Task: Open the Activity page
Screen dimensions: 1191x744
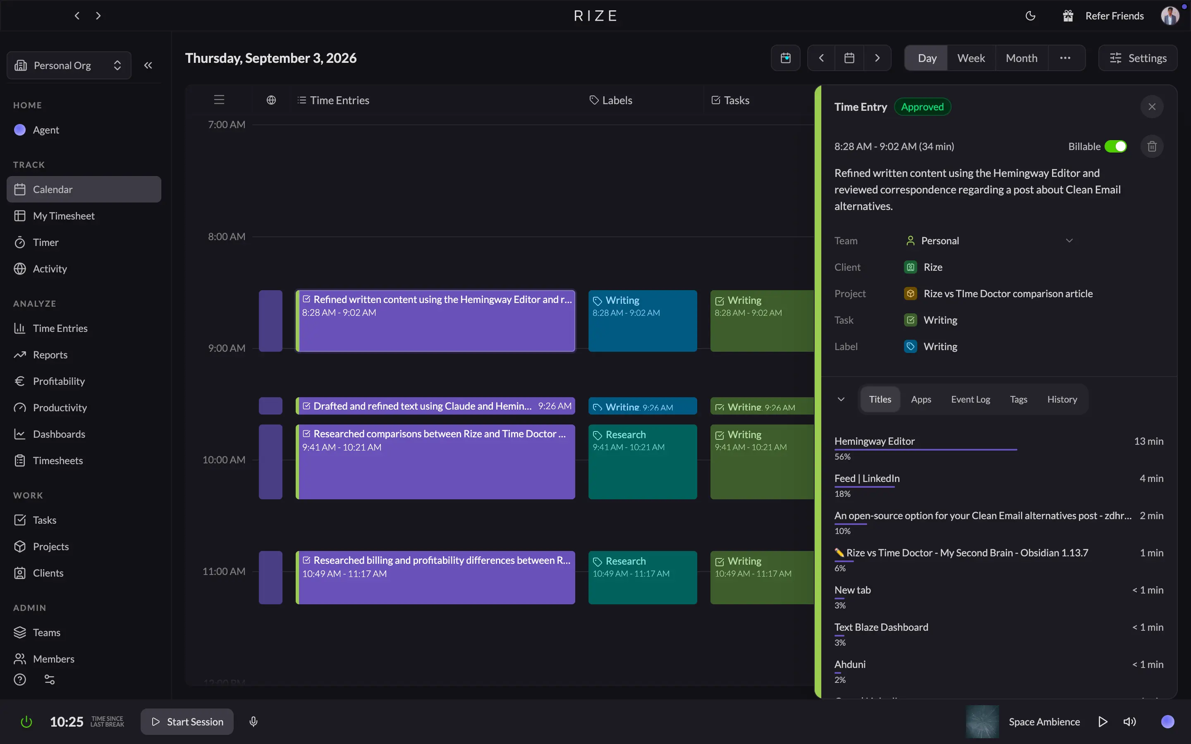Action: (x=84, y=269)
